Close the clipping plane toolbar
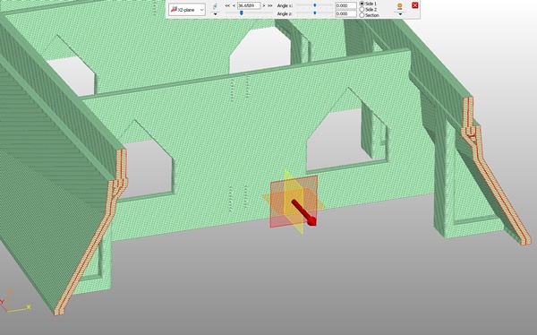 tap(414, 5)
